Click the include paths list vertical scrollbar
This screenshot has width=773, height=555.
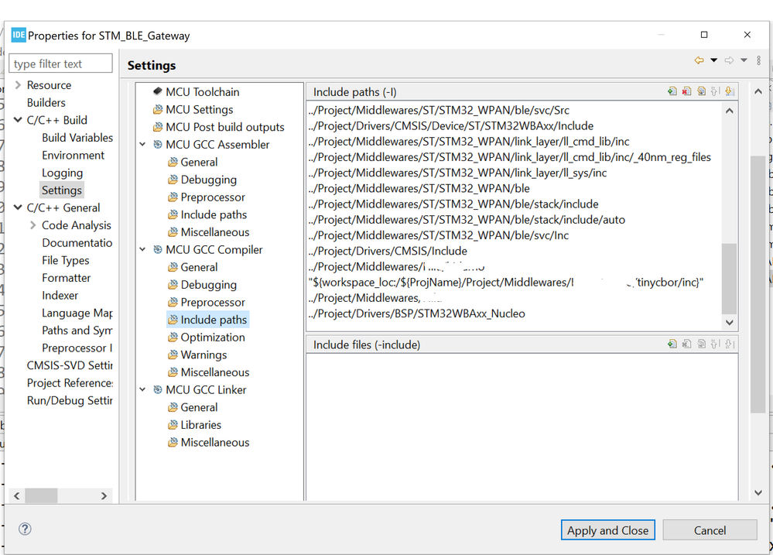pos(730,279)
